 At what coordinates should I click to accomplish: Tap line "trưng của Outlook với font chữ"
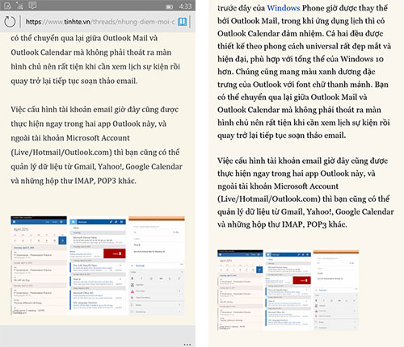303,85
